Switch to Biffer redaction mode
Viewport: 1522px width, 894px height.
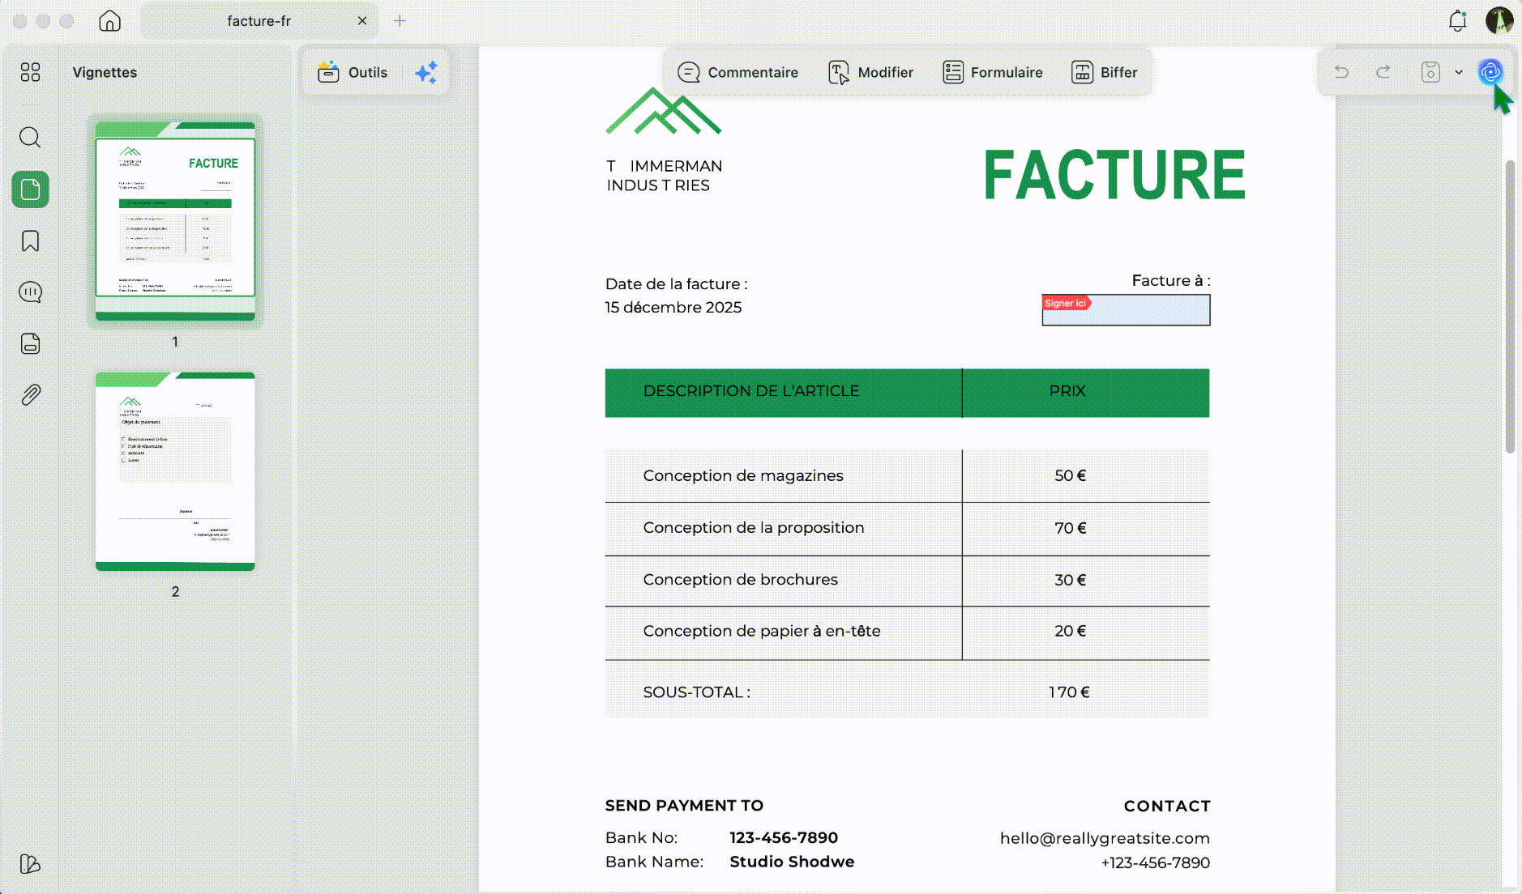1105,72
